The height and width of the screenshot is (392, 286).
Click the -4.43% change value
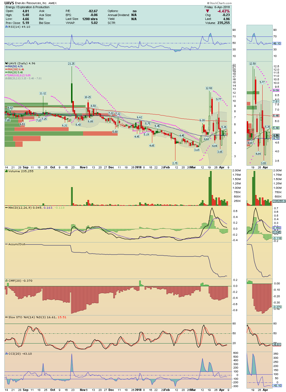[x=223, y=11]
